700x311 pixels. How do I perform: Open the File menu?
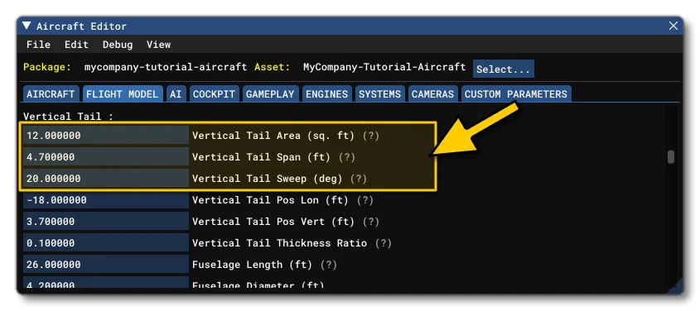(38, 45)
